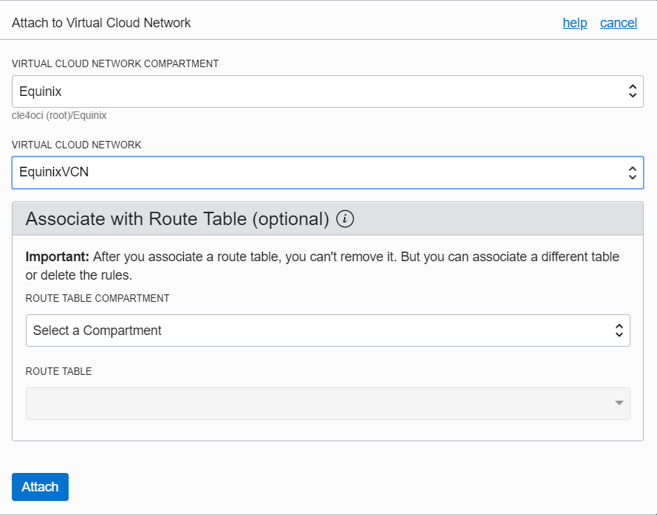Screen dimensions: 657x515
Task: Click the Associate with Route Table heading
Action: pyautogui.click(x=177, y=219)
